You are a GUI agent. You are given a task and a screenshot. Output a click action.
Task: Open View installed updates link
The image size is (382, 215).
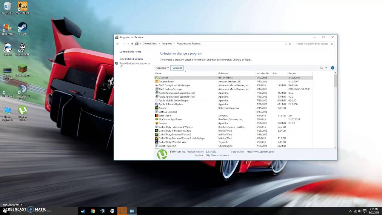tap(131, 59)
